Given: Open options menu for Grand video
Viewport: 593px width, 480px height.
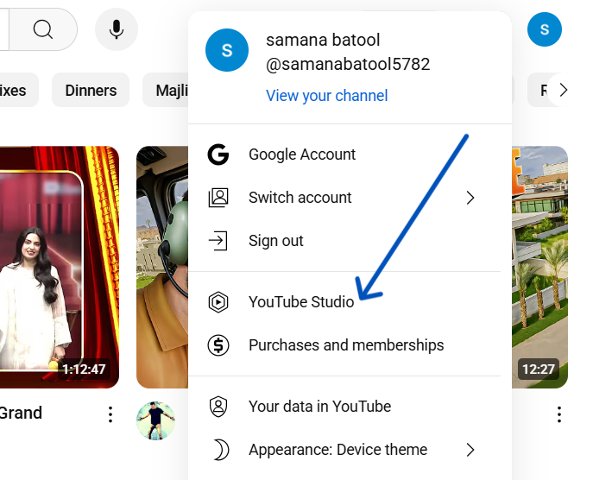Looking at the screenshot, I should tap(110, 414).
